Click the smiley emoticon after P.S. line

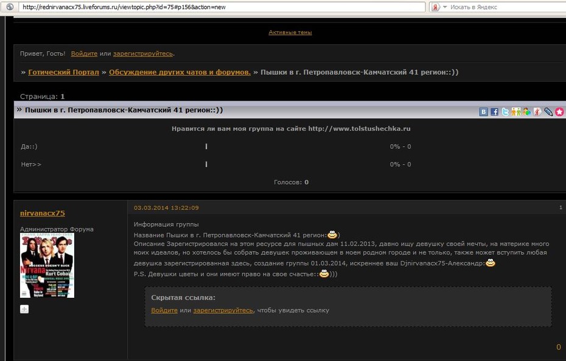pyautogui.click(x=324, y=273)
